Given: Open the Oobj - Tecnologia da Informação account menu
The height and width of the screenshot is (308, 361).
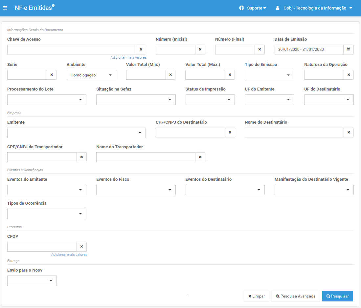Looking at the screenshot, I should point(318,8).
